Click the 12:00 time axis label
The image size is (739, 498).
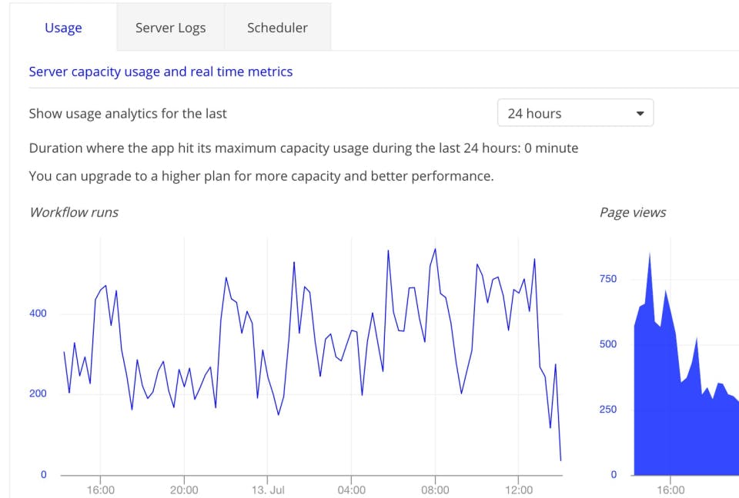519,490
